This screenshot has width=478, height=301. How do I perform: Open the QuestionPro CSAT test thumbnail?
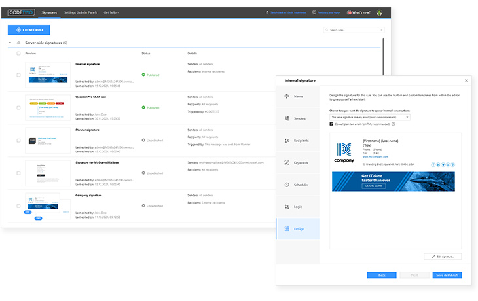[48, 107]
